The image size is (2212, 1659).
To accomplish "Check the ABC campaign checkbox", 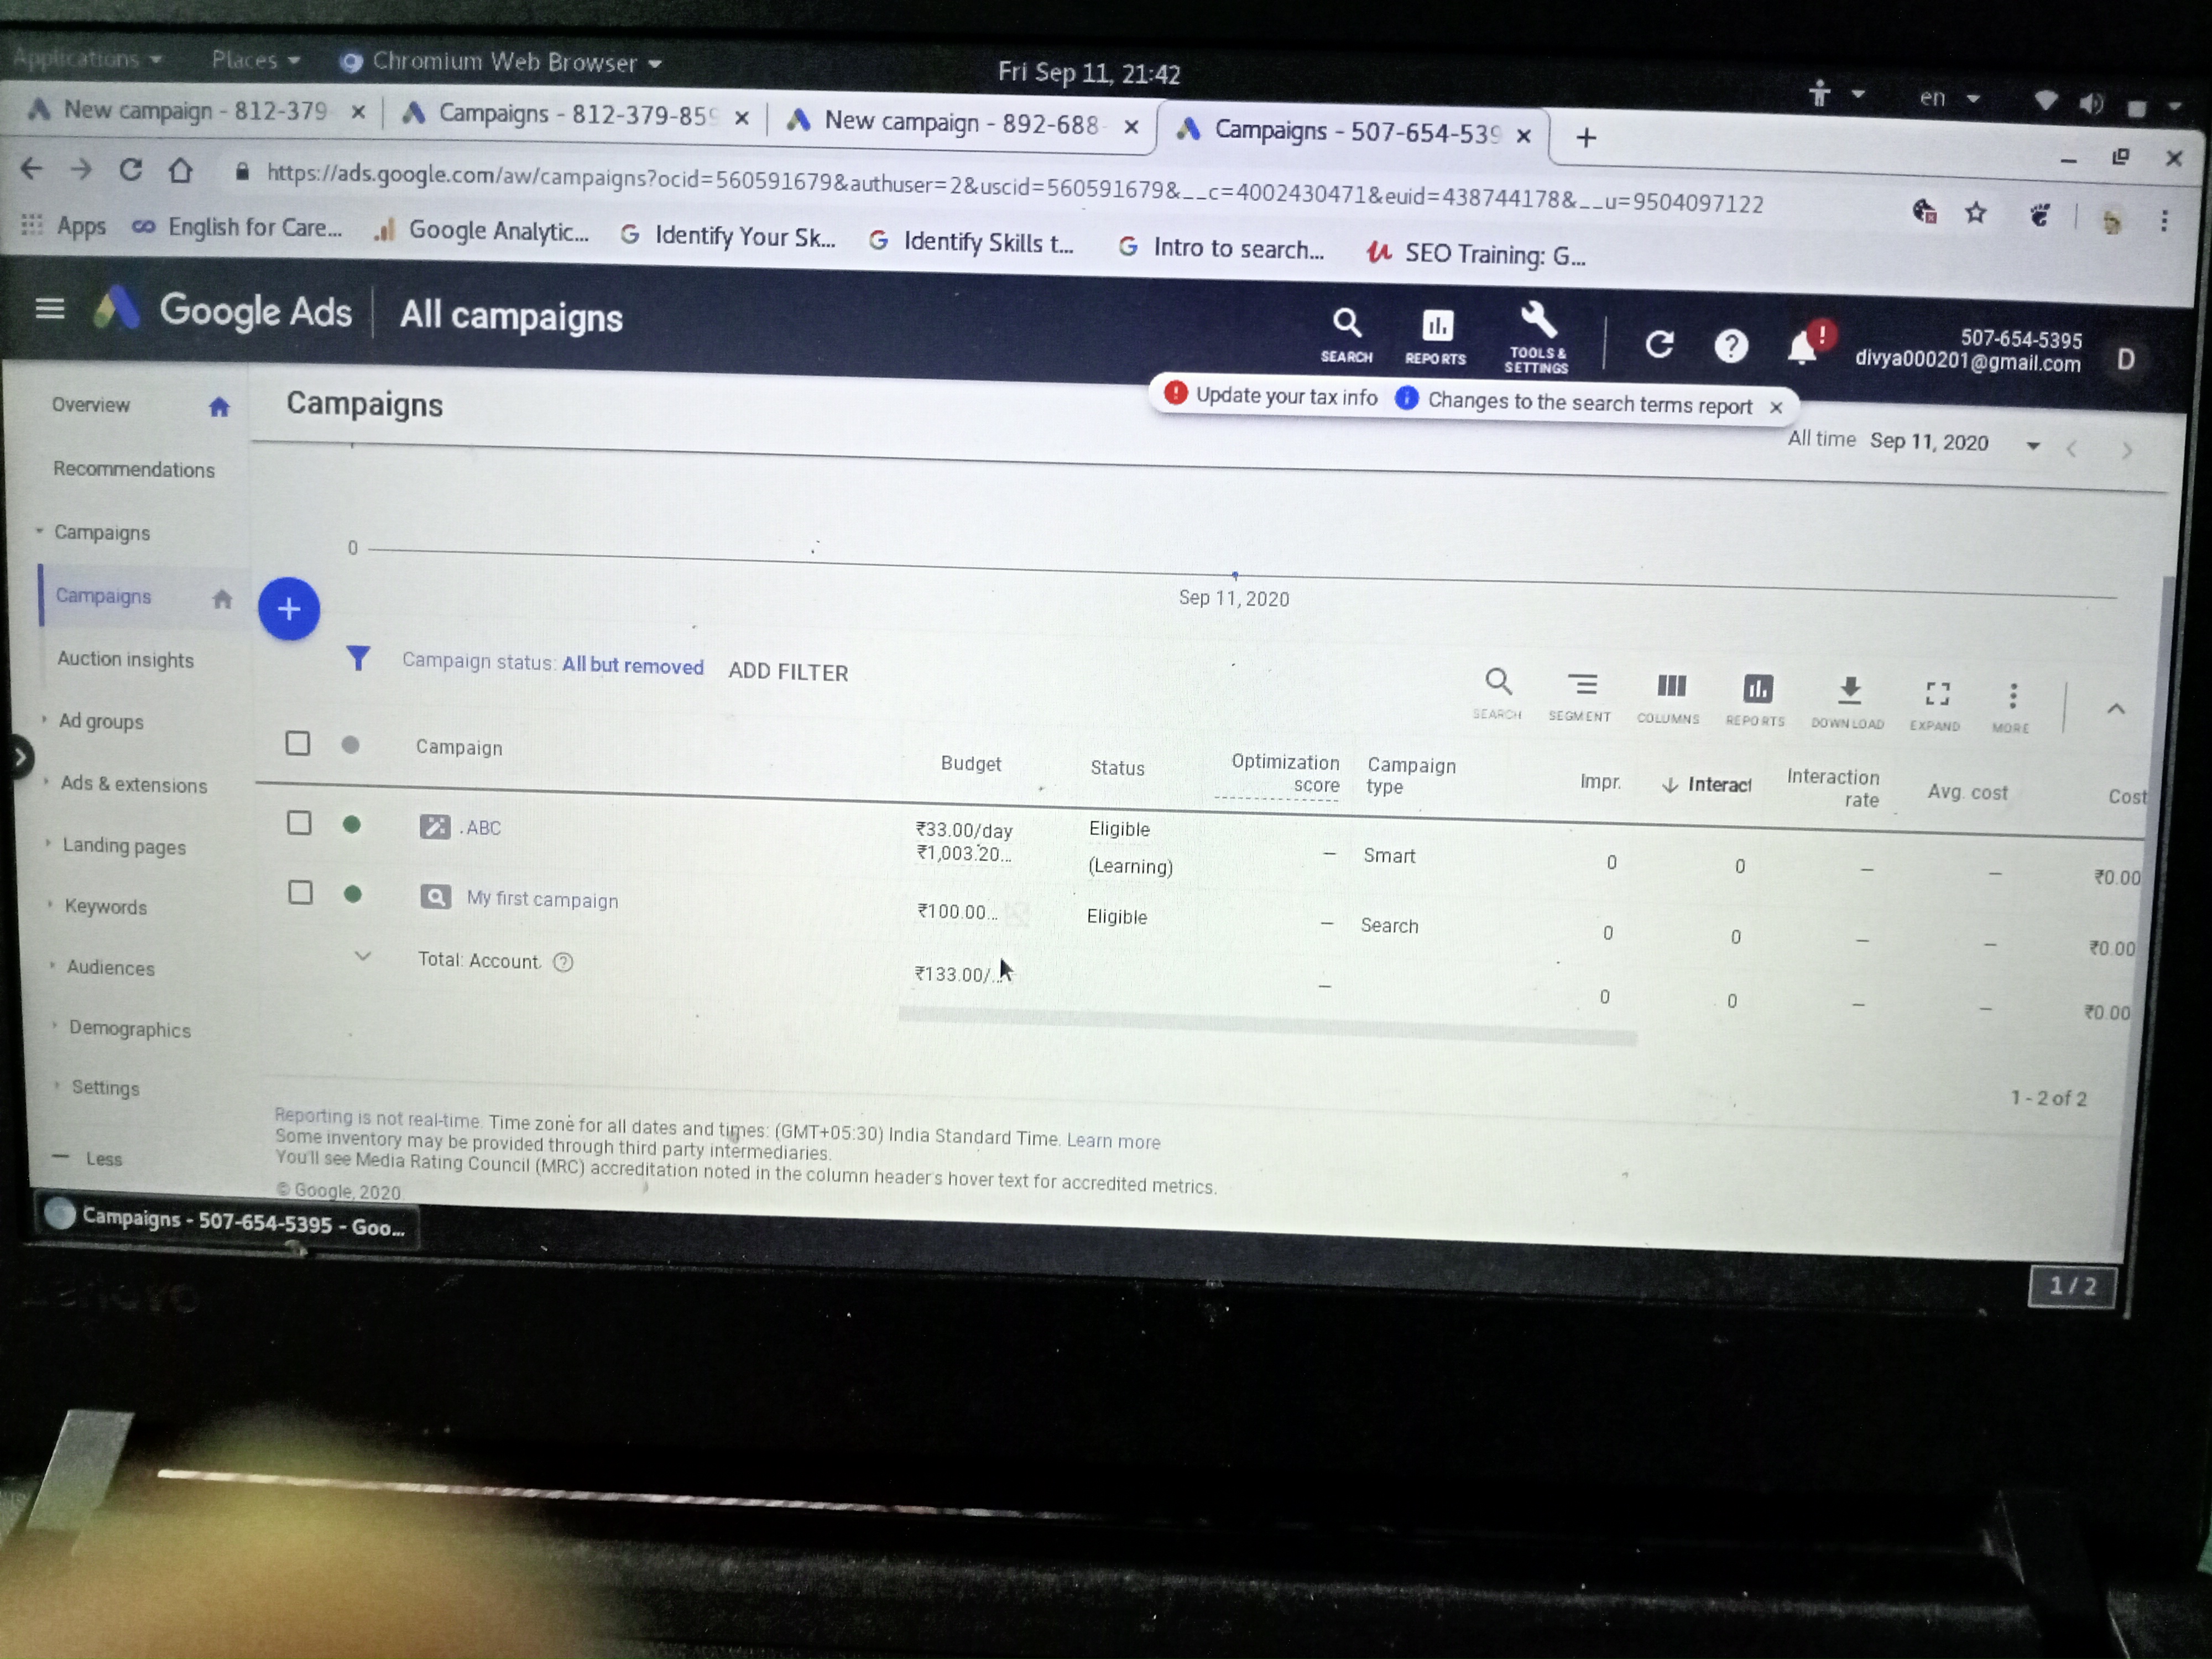I will [299, 823].
